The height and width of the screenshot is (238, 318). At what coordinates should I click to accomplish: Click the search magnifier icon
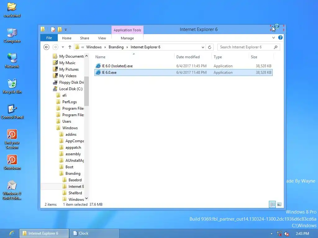[275, 47]
